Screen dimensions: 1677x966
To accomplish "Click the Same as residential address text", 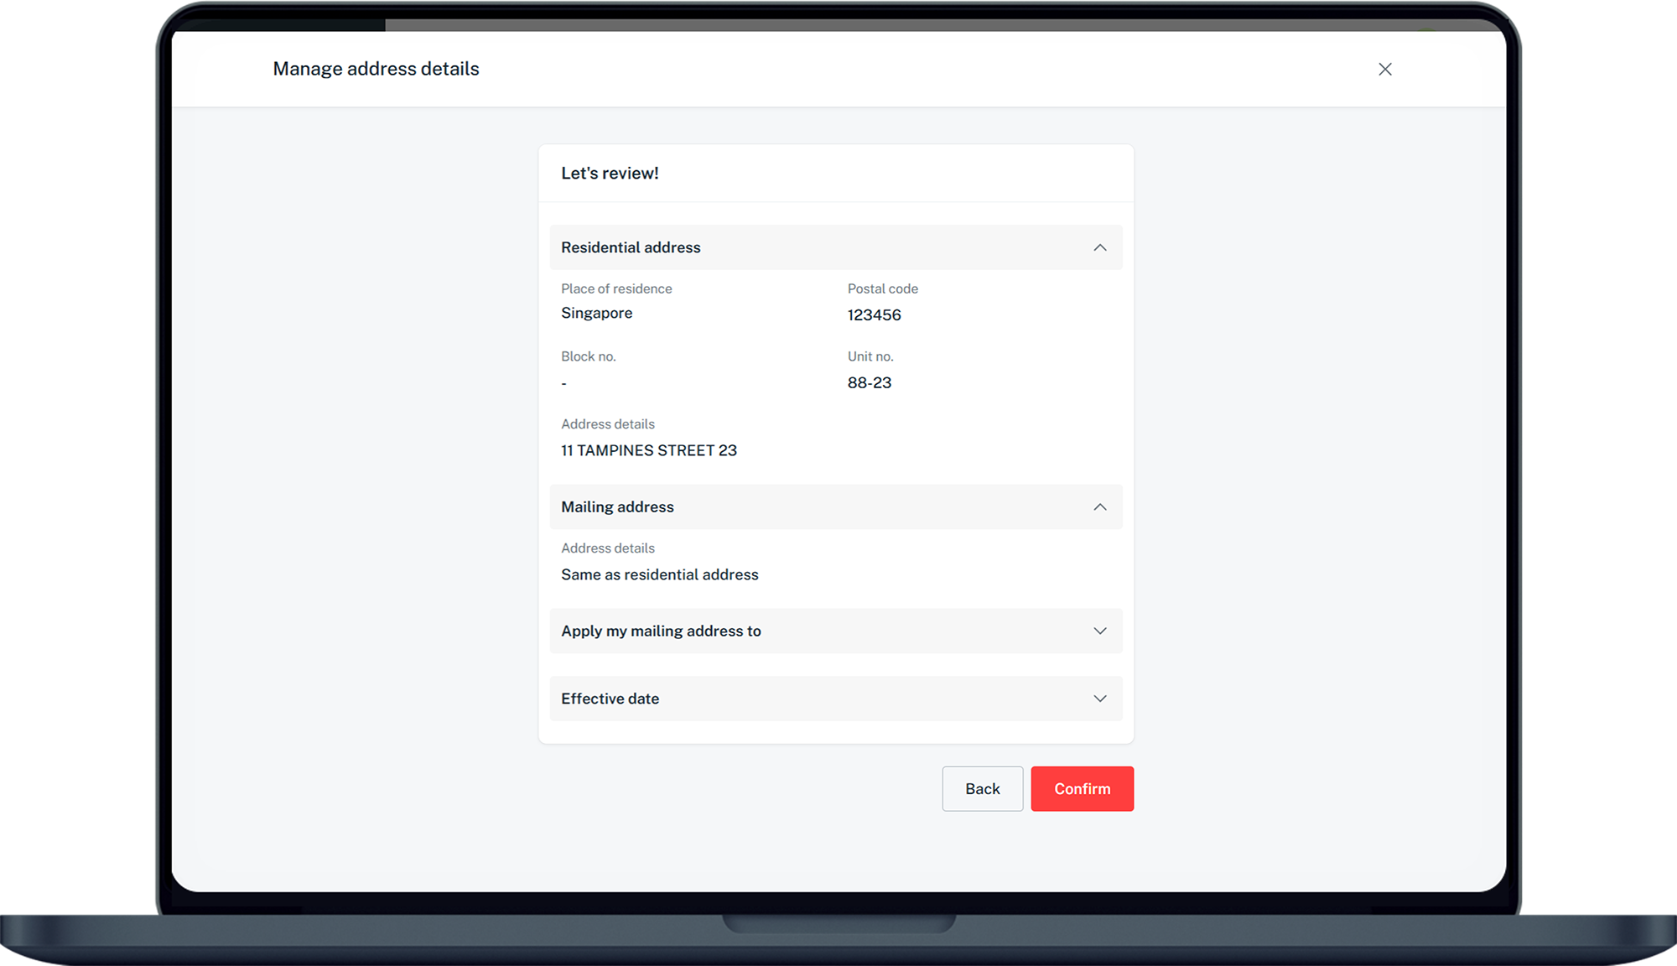I will [x=659, y=574].
